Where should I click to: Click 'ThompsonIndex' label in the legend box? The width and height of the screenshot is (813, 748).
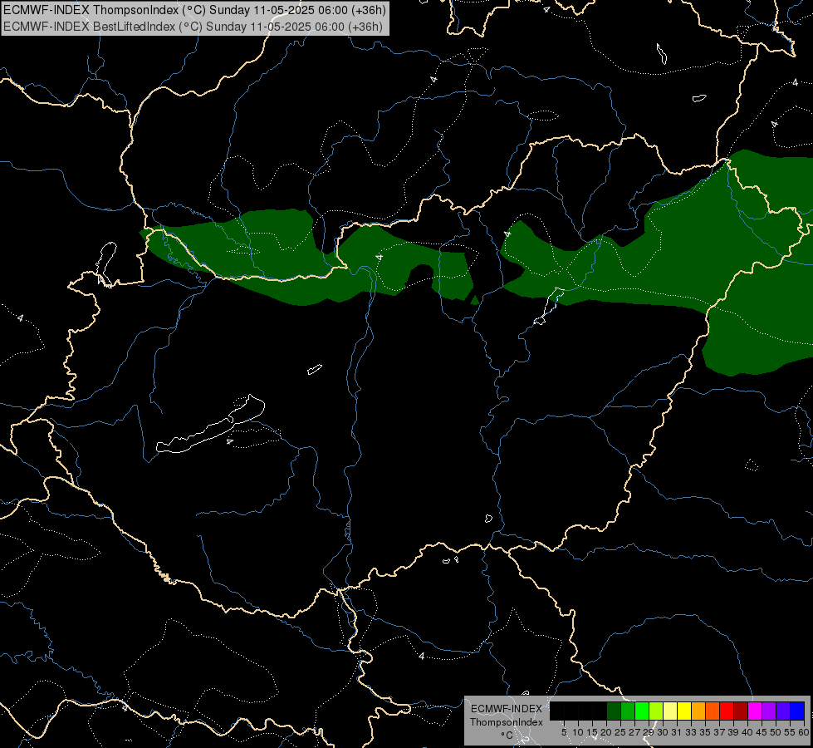tap(507, 722)
